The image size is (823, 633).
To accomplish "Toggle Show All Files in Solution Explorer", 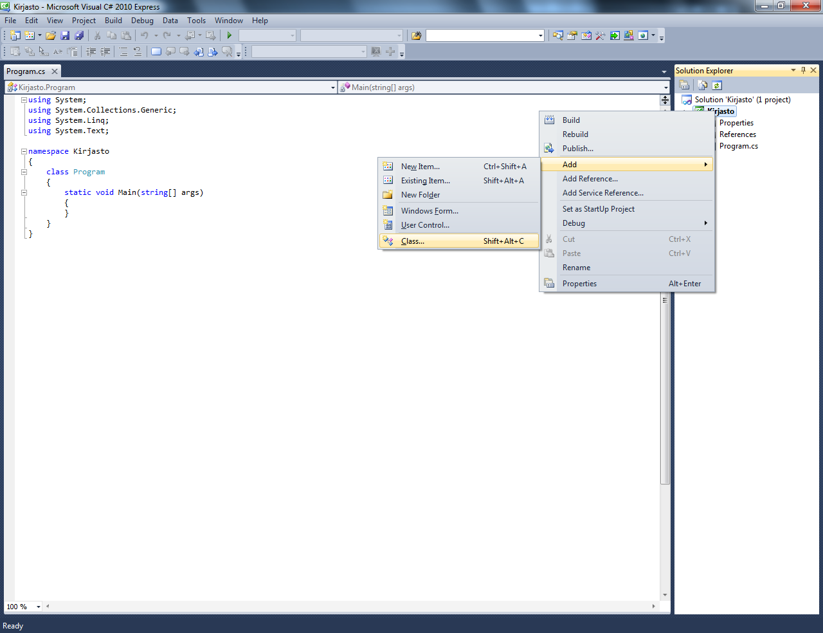I will (702, 85).
